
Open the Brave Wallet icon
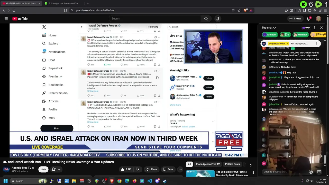click(310, 10)
